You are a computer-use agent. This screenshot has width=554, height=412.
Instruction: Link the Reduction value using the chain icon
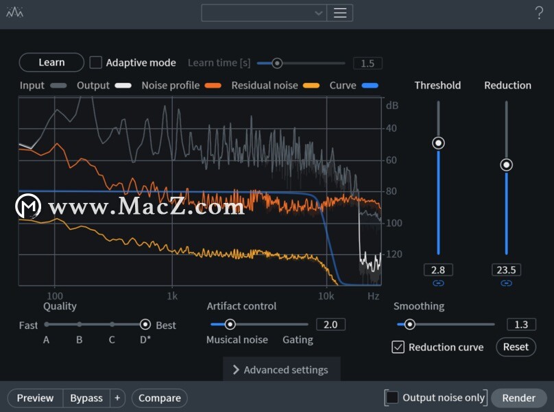tap(506, 283)
